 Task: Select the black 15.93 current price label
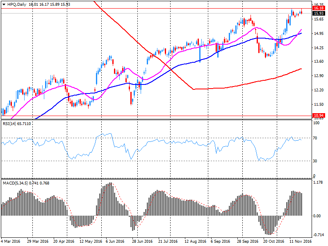[319, 14]
